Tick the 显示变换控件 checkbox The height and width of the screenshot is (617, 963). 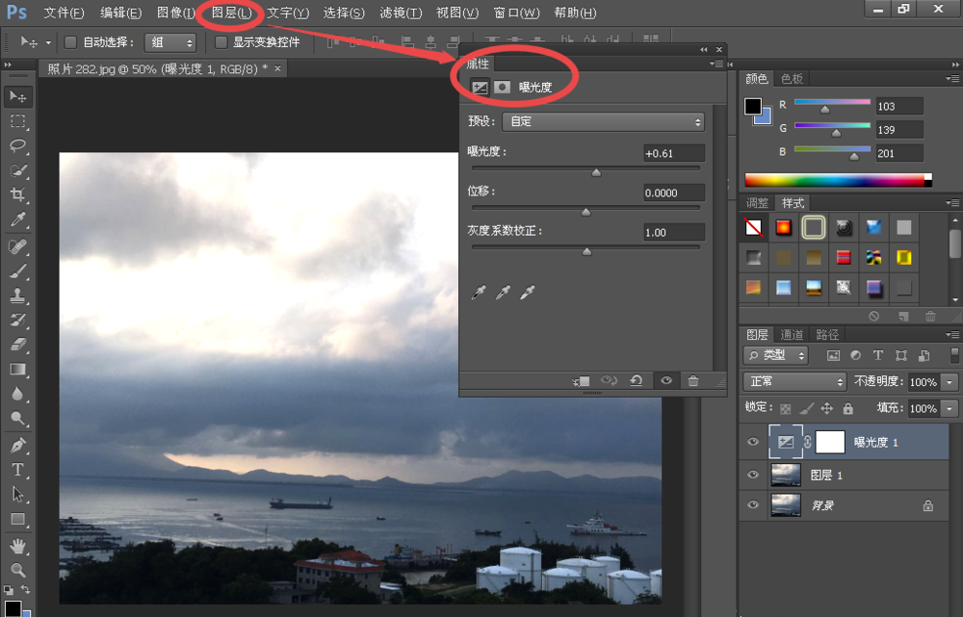point(221,42)
